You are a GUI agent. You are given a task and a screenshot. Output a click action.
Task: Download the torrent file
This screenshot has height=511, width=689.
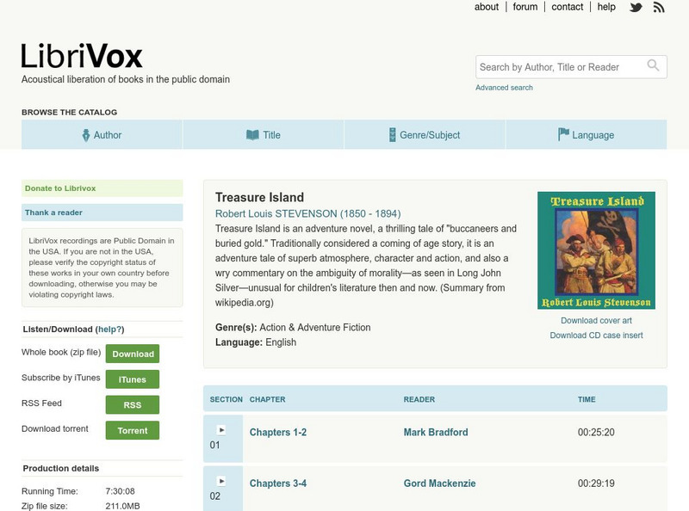133,431
